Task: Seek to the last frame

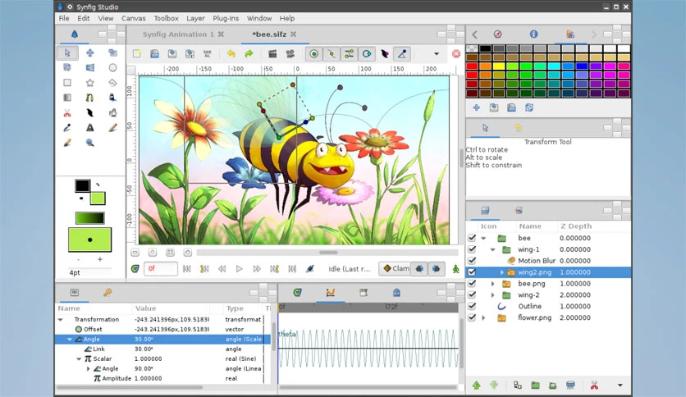Action: tap(292, 269)
